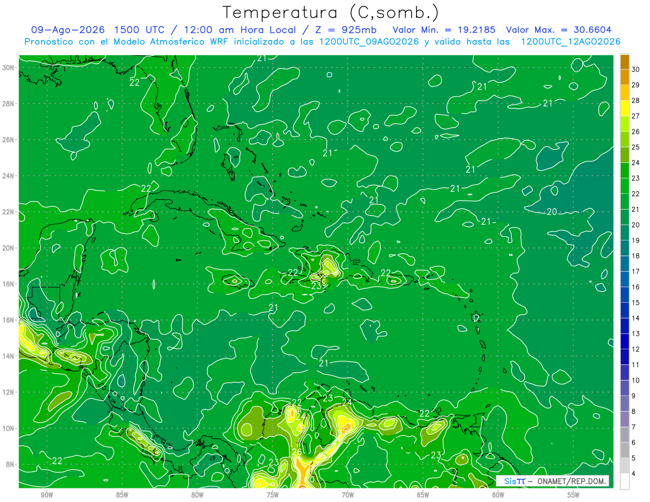
Task: Click the latitude label 26N
Action: (x=8, y=140)
